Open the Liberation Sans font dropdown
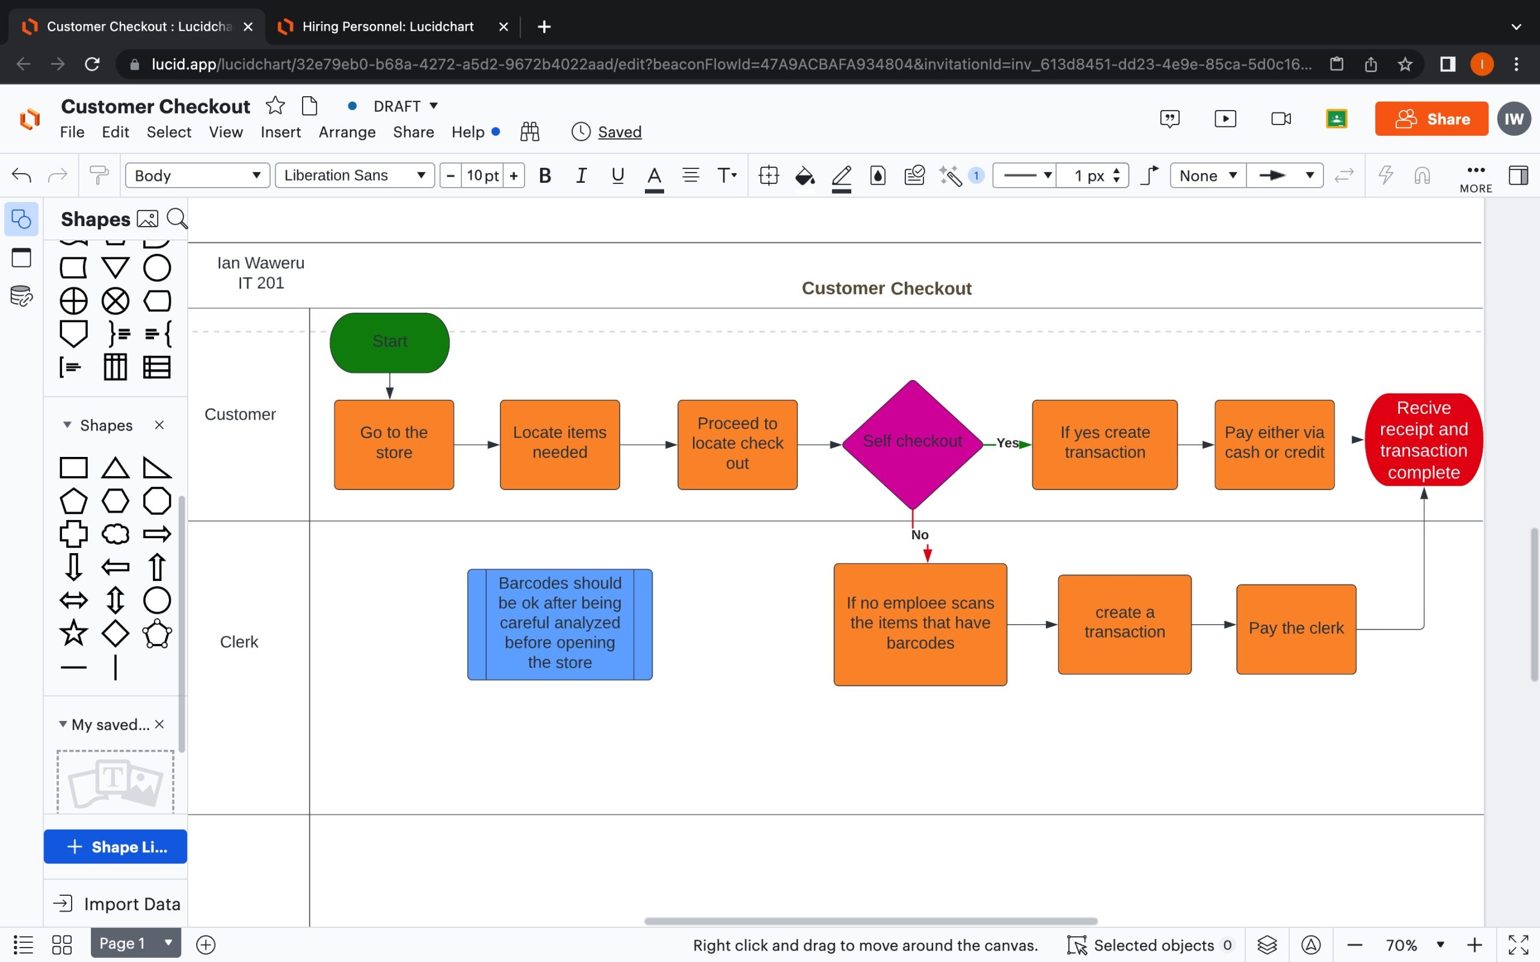The width and height of the screenshot is (1540, 962). pos(354,176)
